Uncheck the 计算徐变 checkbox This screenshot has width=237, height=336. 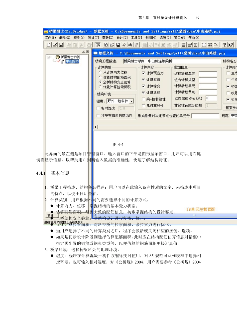[143, 86]
